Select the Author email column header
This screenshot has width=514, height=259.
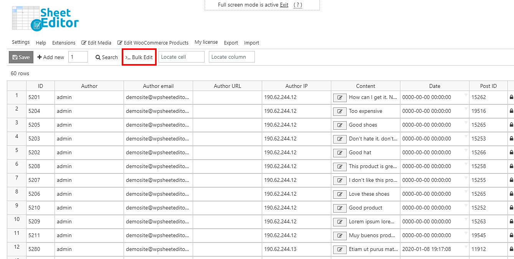click(x=158, y=86)
